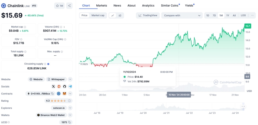Switch to candlestick chart icon
Screen dimensions: 258x125
coord(120,15)
